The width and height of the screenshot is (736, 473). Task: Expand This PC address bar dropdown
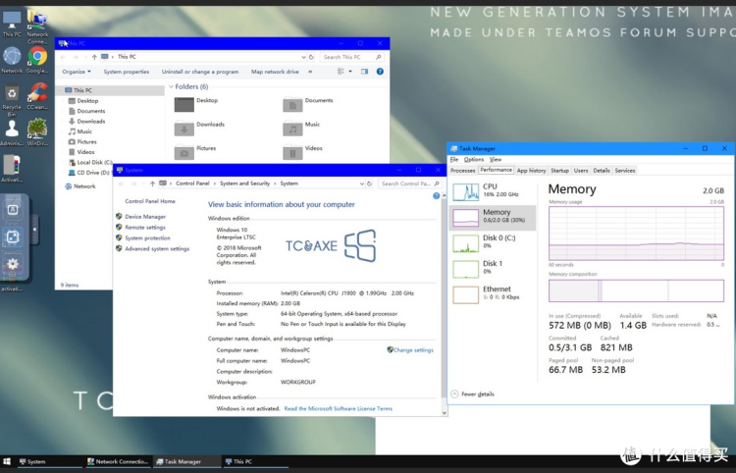point(303,57)
